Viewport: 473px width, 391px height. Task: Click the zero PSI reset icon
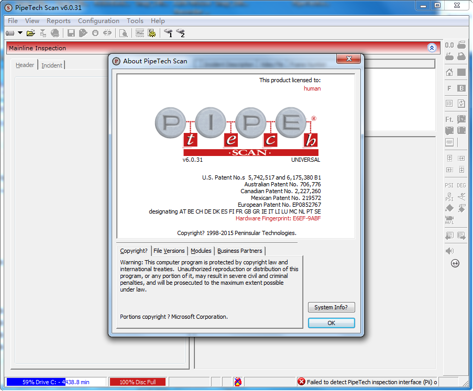click(x=449, y=197)
